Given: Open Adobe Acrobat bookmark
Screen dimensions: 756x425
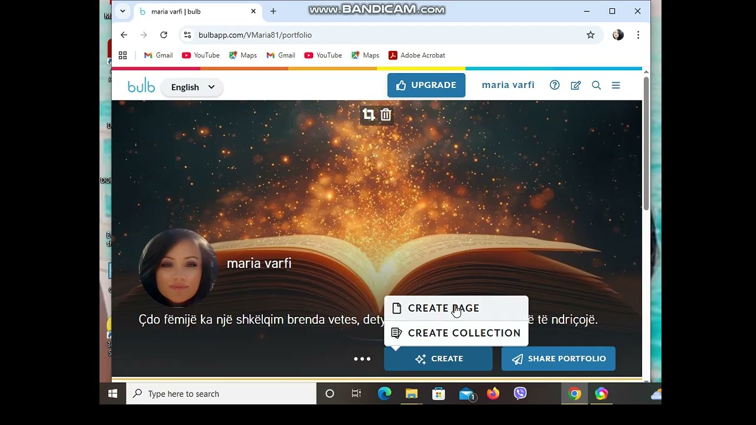Looking at the screenshot, I should click(417, 55).
